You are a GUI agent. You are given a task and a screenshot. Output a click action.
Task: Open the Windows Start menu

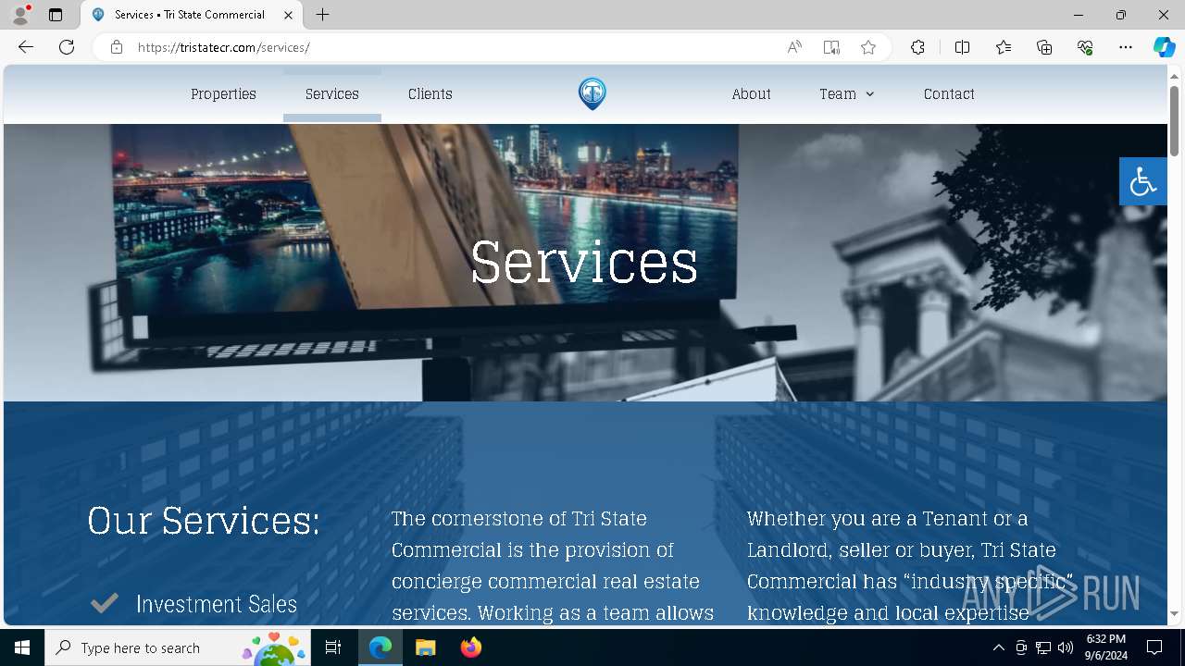pos(22,647)
